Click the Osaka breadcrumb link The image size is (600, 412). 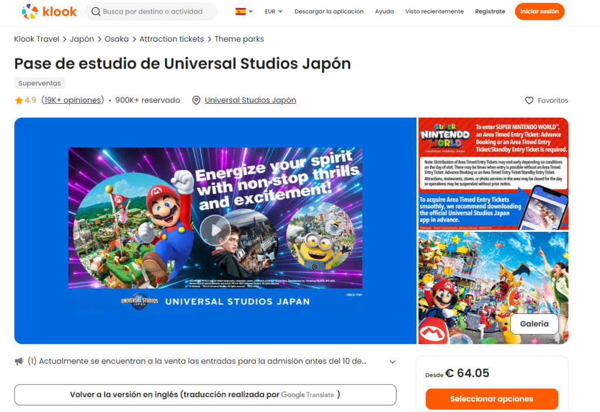(x=116, y=39)
